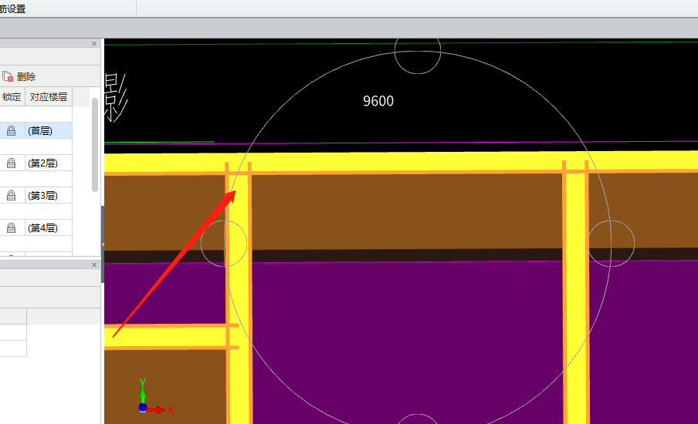The image size is (698, 424).
Task: Click the 锁定 column header
Action: click(12, 97)
